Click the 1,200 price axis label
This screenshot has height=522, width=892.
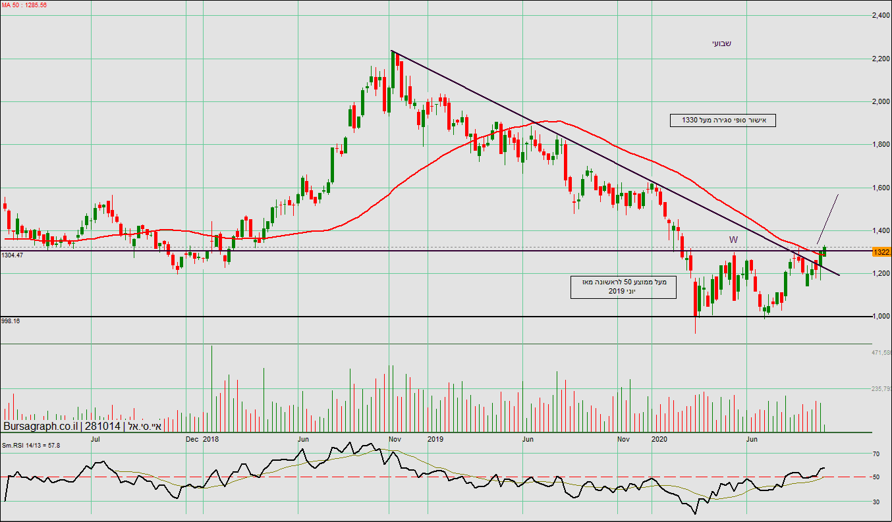coord(881,273)
